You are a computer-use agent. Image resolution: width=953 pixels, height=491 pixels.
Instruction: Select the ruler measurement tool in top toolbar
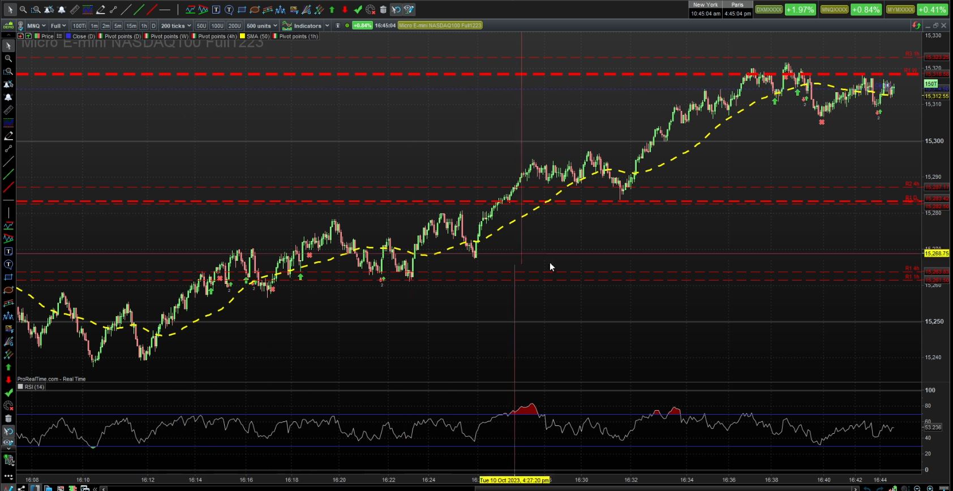75,10
